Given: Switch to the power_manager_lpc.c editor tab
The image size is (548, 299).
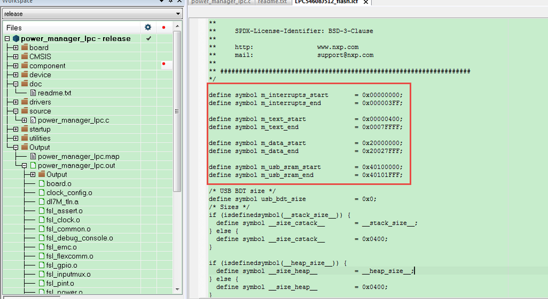Looking at the screenshot, I should coord(221,2).
